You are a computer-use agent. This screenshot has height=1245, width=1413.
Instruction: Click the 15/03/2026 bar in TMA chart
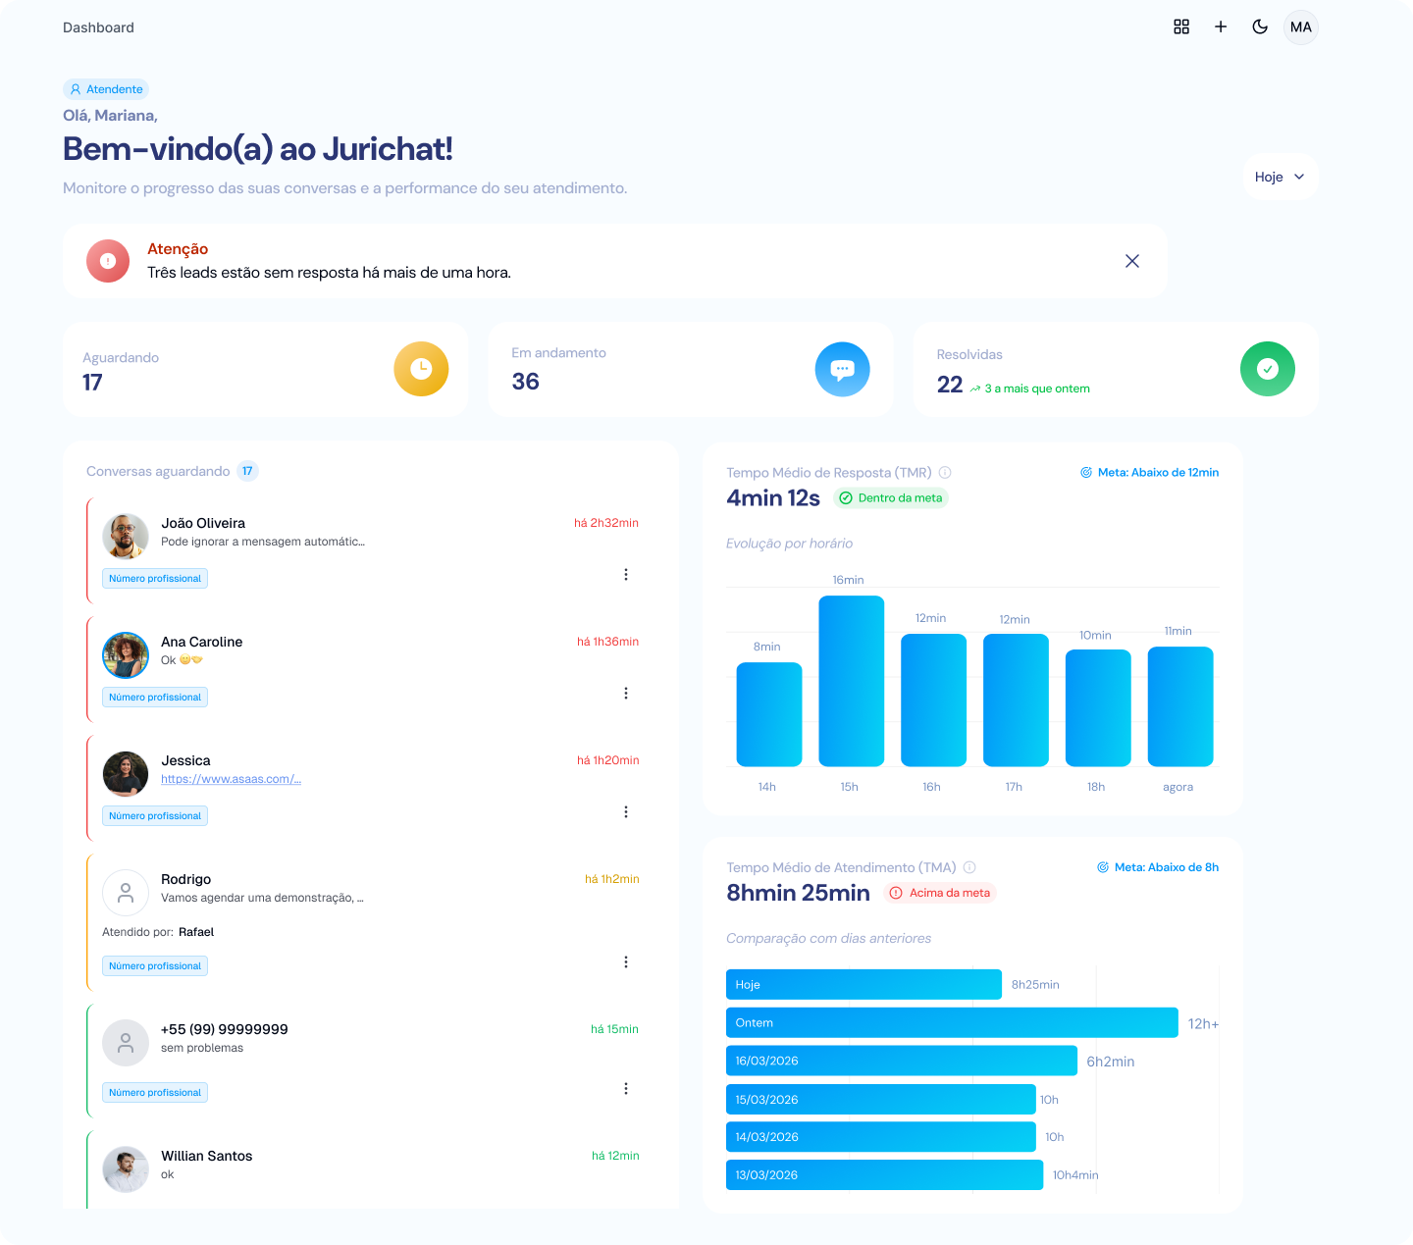881,1099
